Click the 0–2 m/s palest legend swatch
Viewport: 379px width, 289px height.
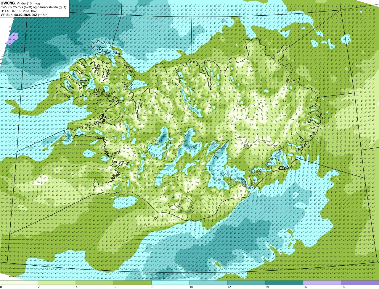19,282
